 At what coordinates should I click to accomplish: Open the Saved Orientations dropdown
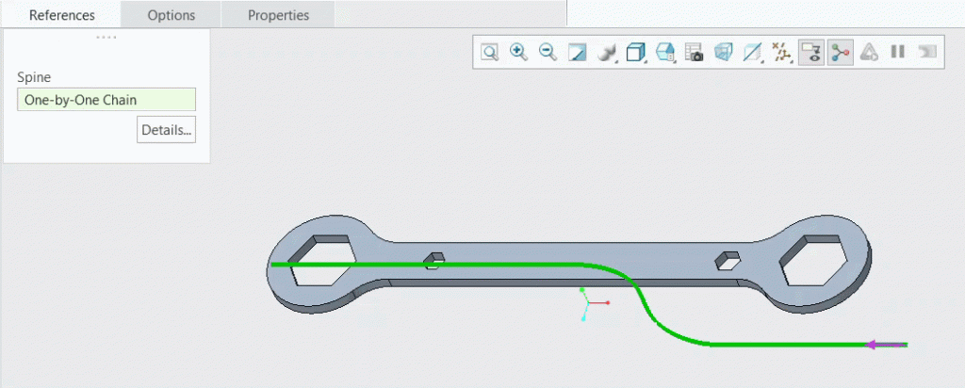[x=665, y=53]
